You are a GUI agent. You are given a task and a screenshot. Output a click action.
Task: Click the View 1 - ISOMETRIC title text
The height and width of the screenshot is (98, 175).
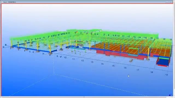point(10,2)
